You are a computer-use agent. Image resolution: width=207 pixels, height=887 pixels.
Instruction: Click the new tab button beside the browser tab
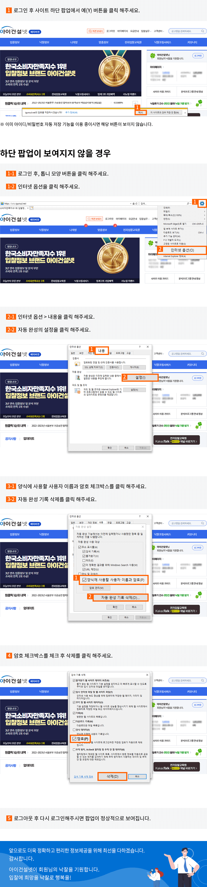pos(31,208)
